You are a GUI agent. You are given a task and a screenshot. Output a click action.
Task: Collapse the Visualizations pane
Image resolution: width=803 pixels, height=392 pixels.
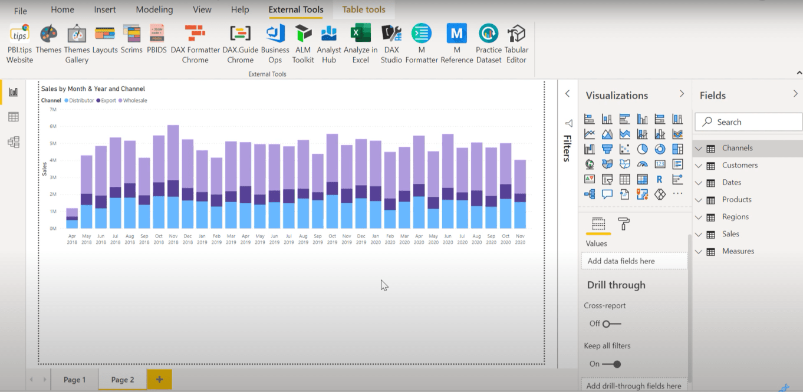[x=682, y=94]
